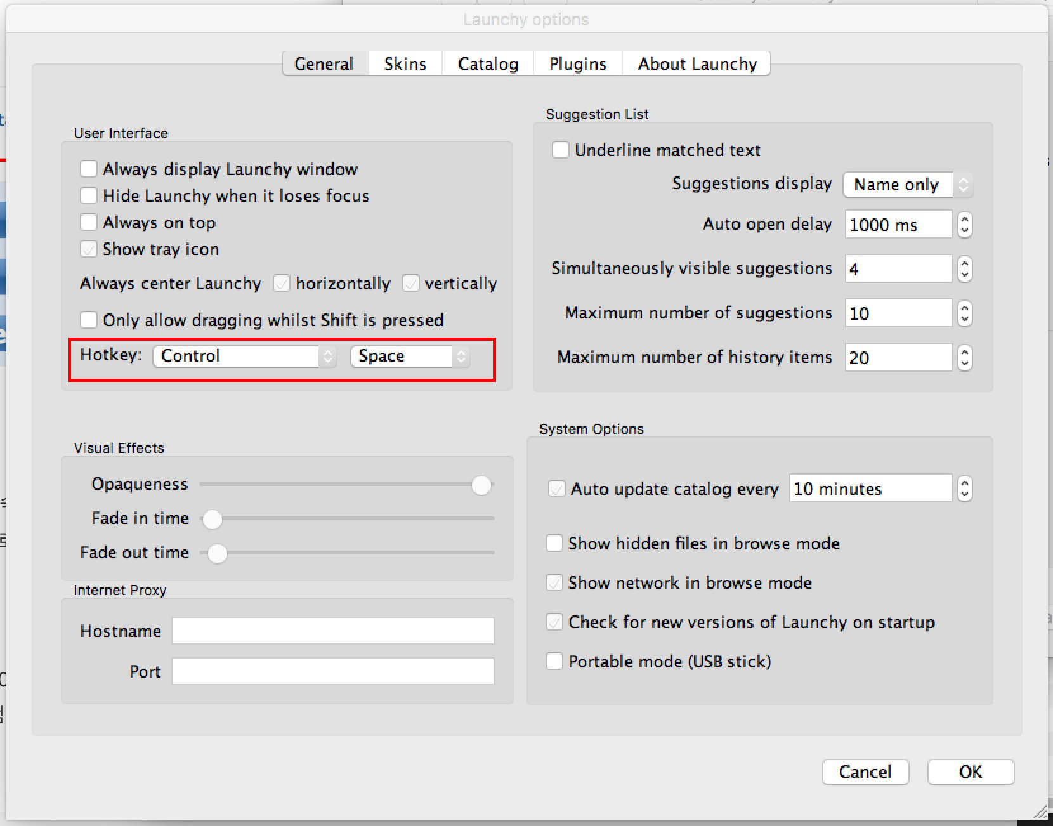The image size is (1053, 826).
Task: Toggle center Launchy horizontally checkbox
Action: tap(282, 283)
